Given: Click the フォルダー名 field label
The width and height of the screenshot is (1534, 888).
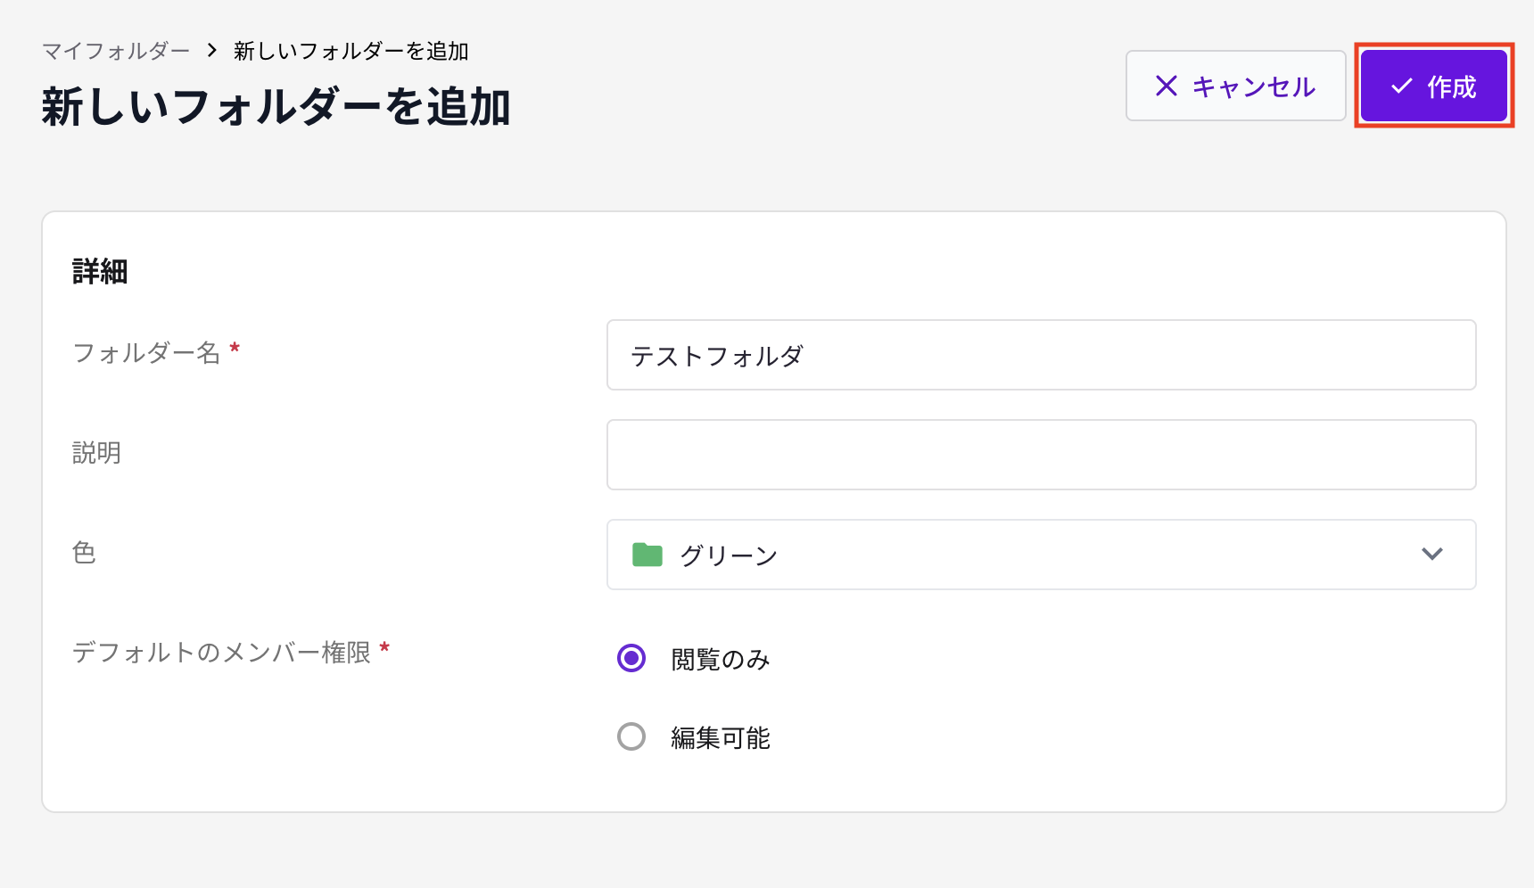Looking at the screenshot, I should coord(146,353).
